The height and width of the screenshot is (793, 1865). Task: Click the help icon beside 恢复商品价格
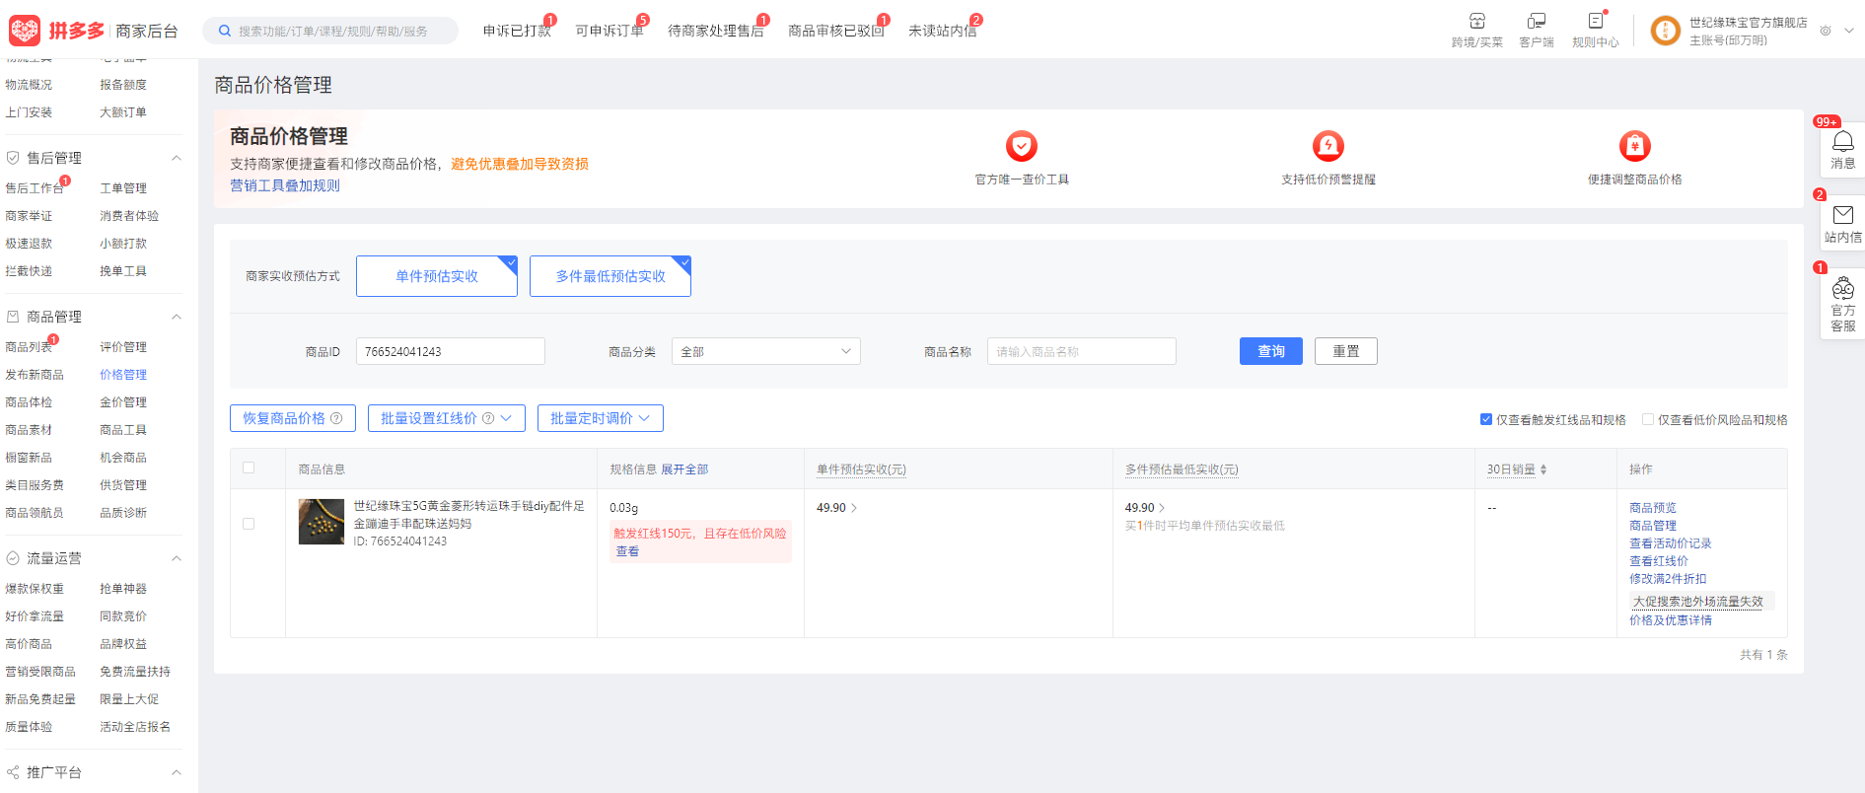point(336,418)
